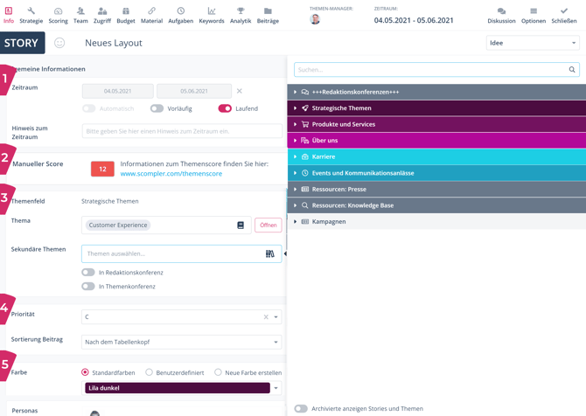This screenshot has width=586, height=416.
Task: Disable the Laufend switch
Action: (x=225, y=109)
